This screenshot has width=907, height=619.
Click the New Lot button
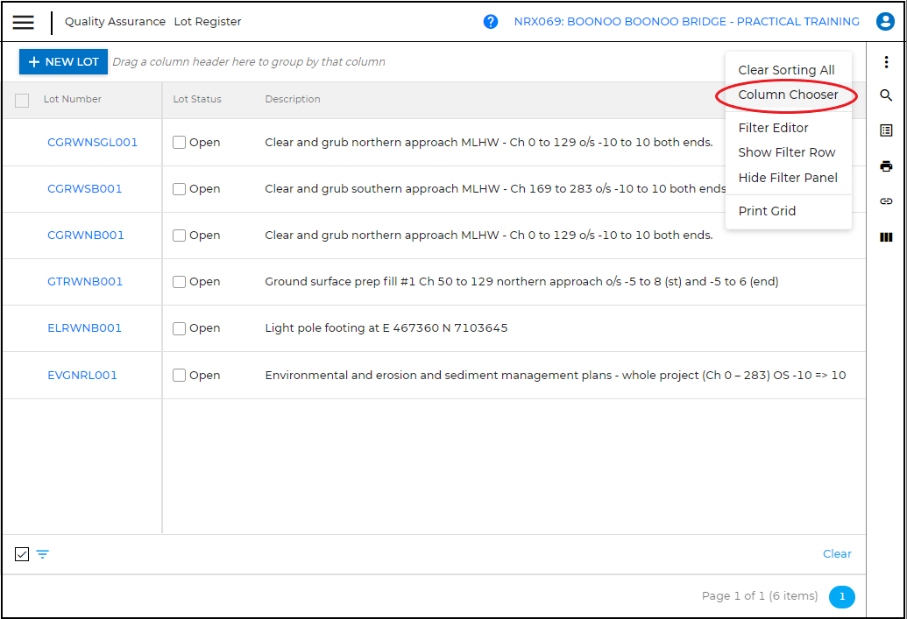63,62
